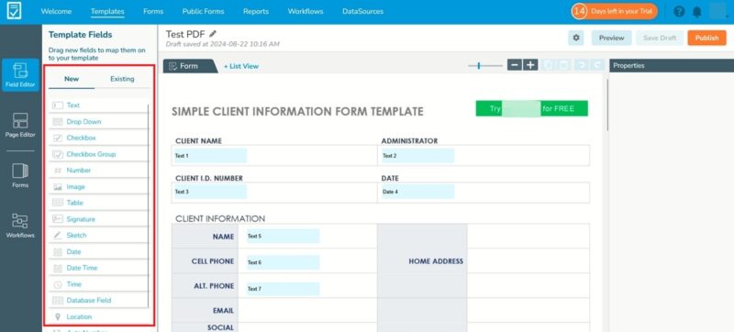
Task: Click the HOME ADDRESS label cell
Action: pos(422,261)
